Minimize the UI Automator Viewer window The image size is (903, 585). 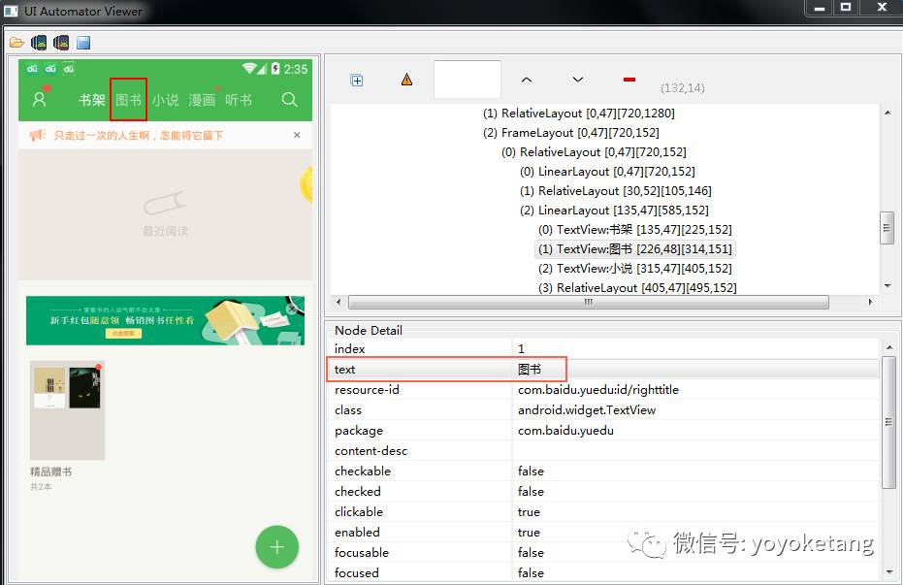(820, 8)
